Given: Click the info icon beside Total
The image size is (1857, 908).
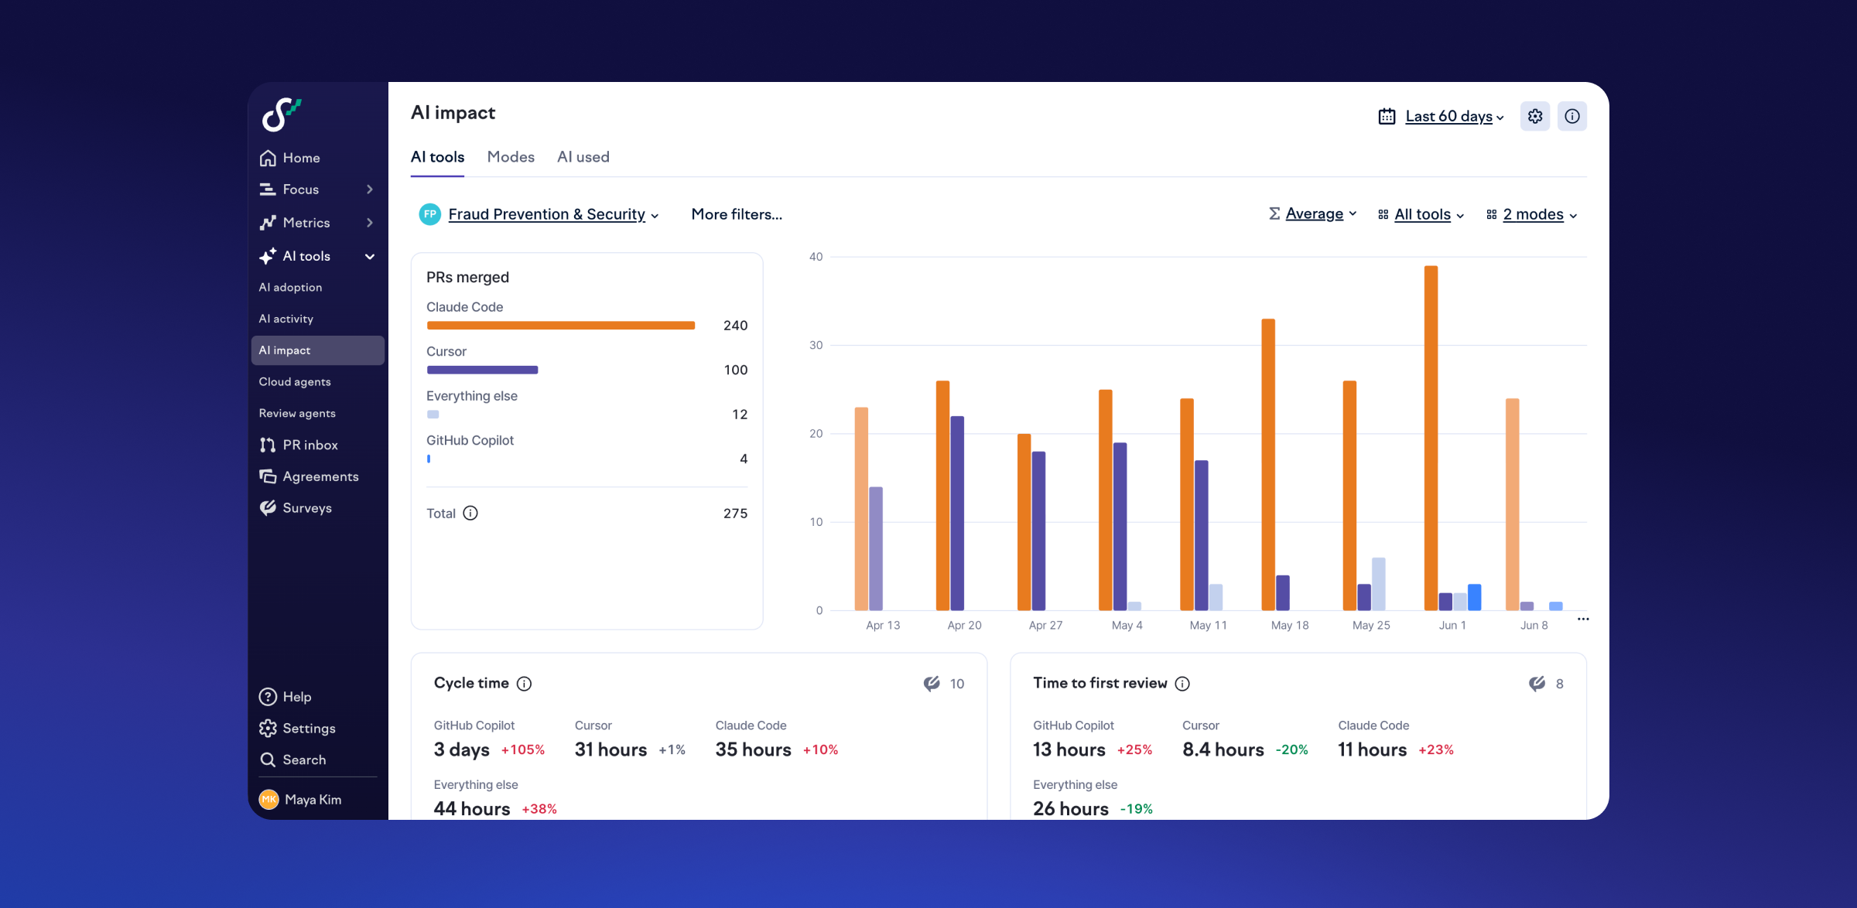Looking at the screenshot, I should click(x=470, y=514).
